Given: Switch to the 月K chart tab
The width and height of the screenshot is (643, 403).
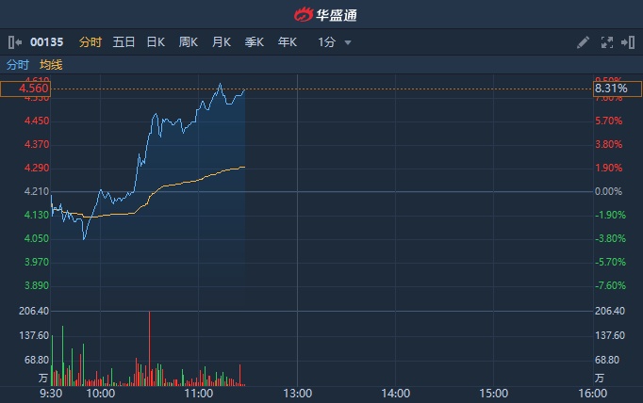Looking at the screenshot, I should [x=222, y=42].
